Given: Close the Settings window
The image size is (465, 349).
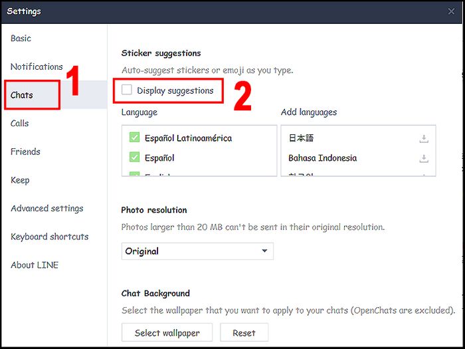Looking at the screenshot, I should [x=452, y=11].
